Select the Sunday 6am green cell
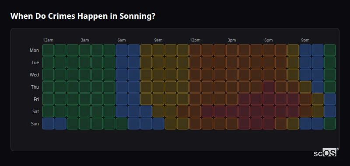This screenshot has height=166, width=350. (122, 124)
